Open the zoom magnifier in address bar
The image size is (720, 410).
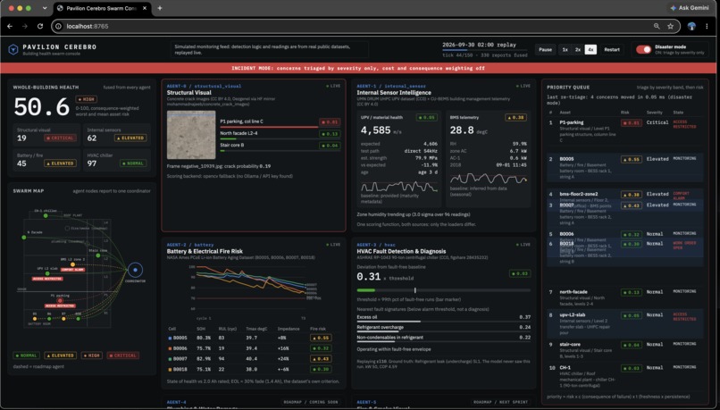tap(657, 26)
